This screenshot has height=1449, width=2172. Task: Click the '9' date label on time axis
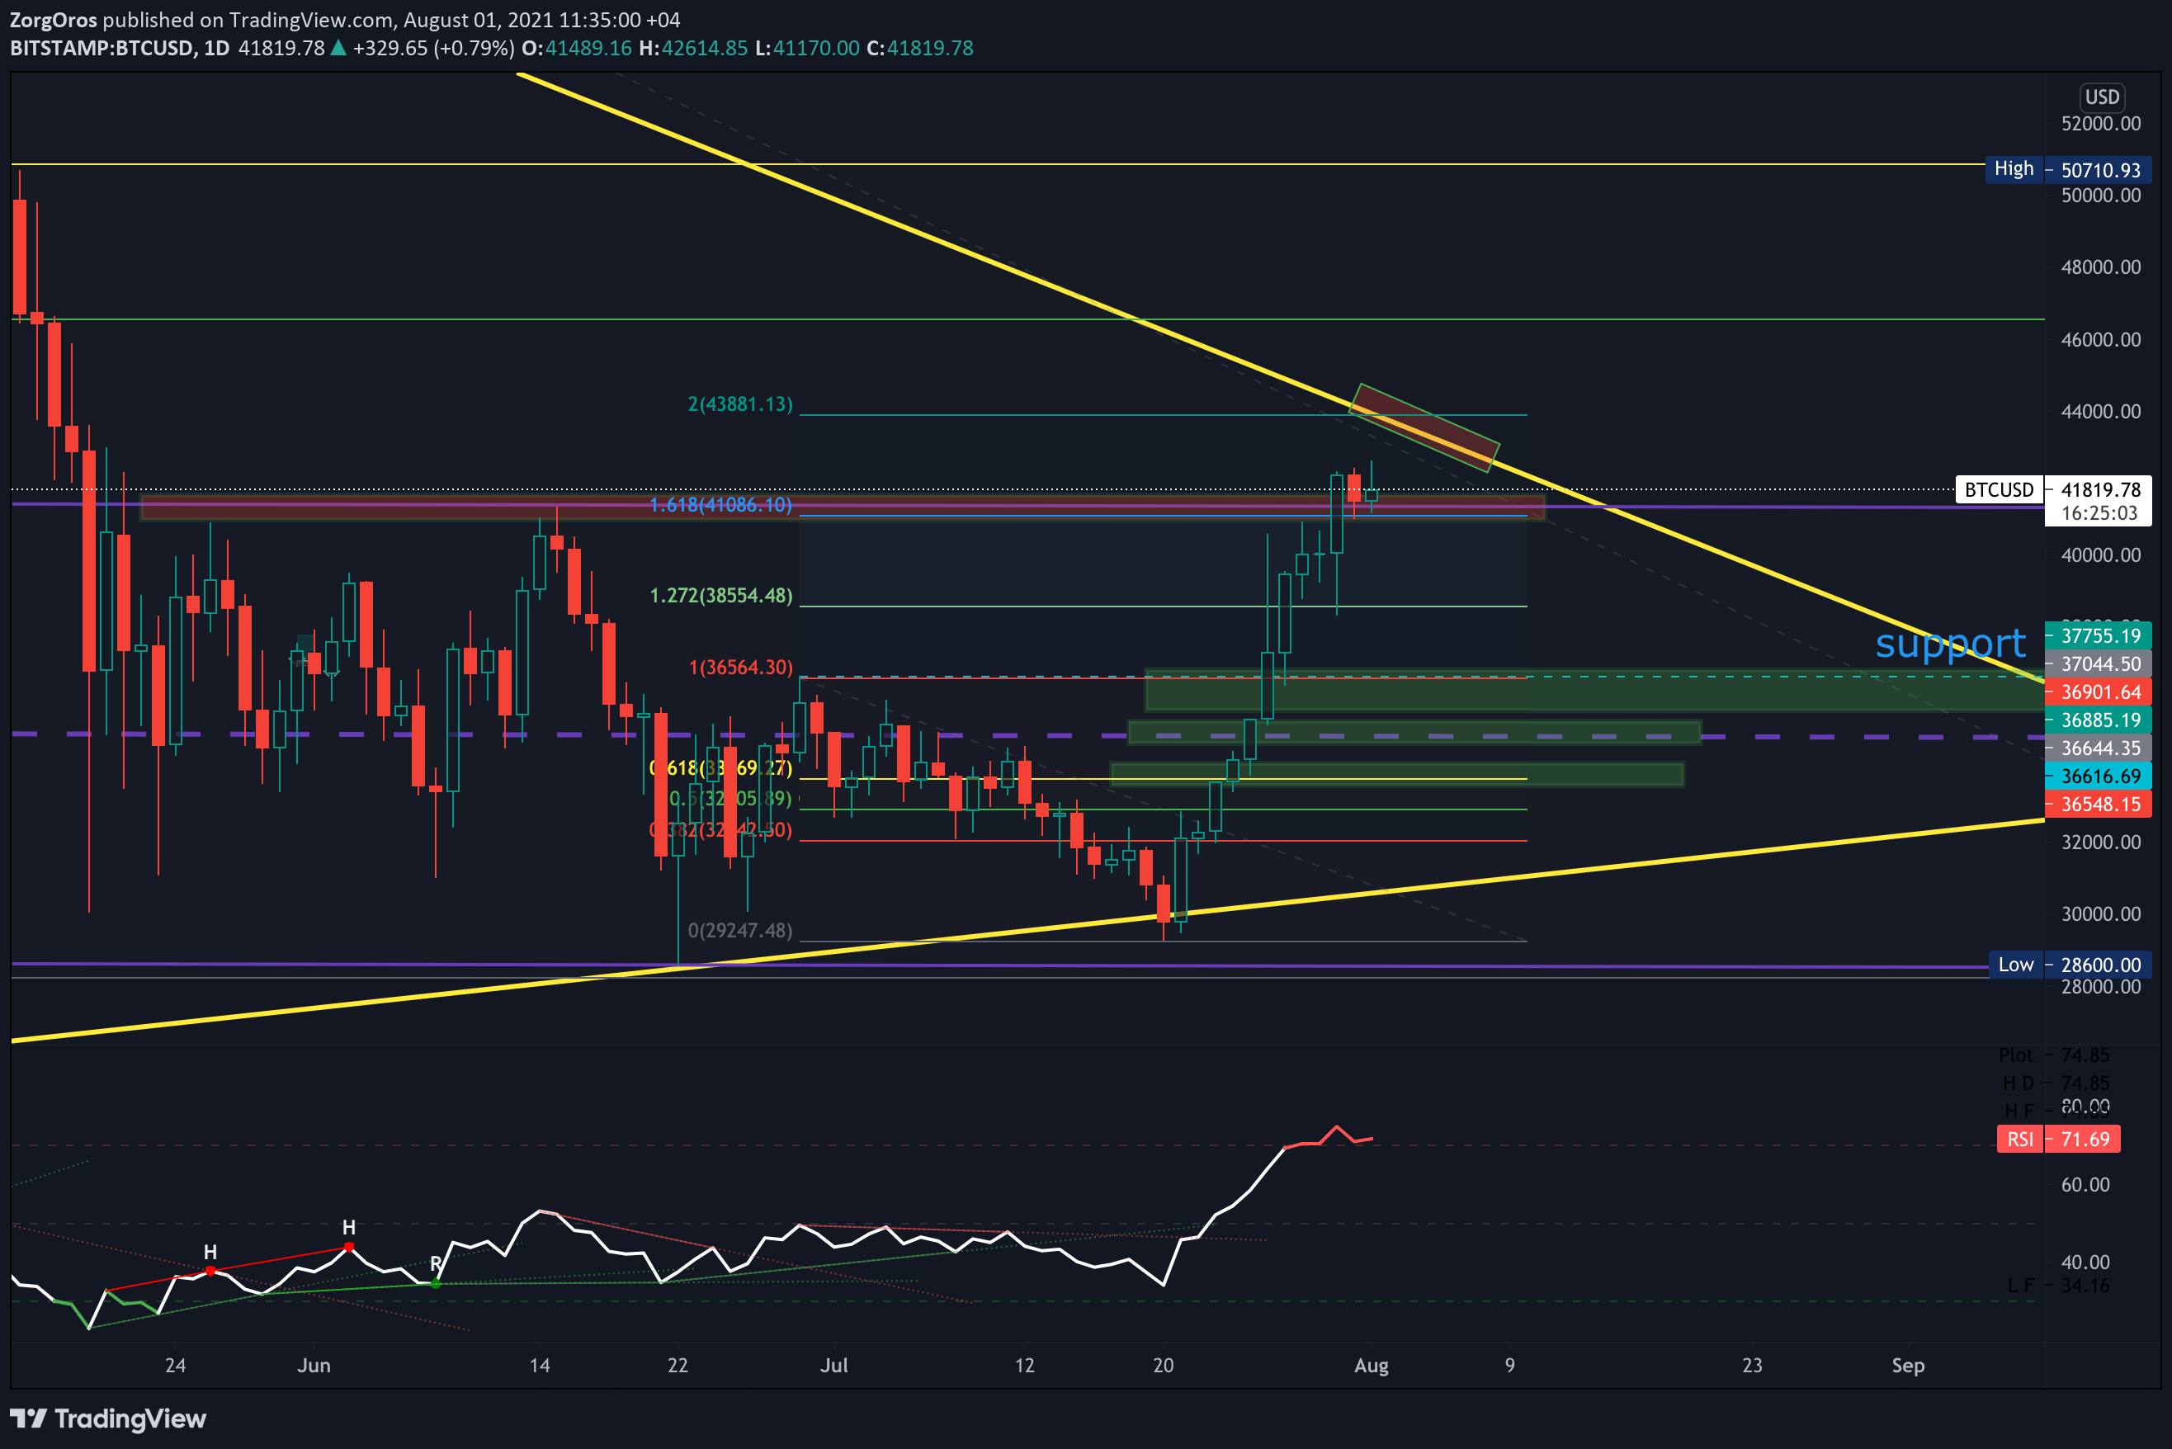(x=1510, y=1366)
